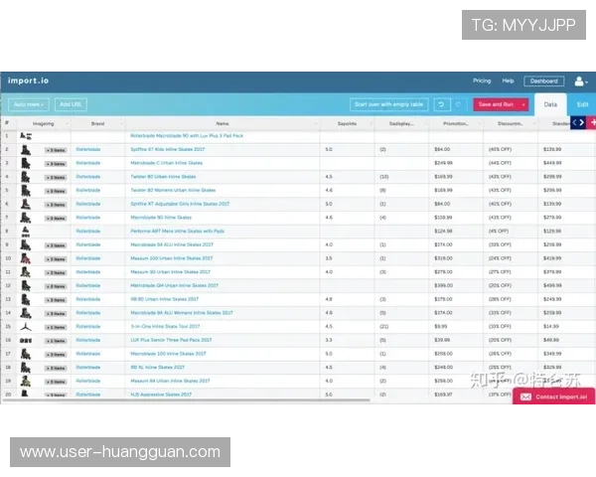
Task: Open the Brand column header dropdown arrow
Action: point(122,124)
